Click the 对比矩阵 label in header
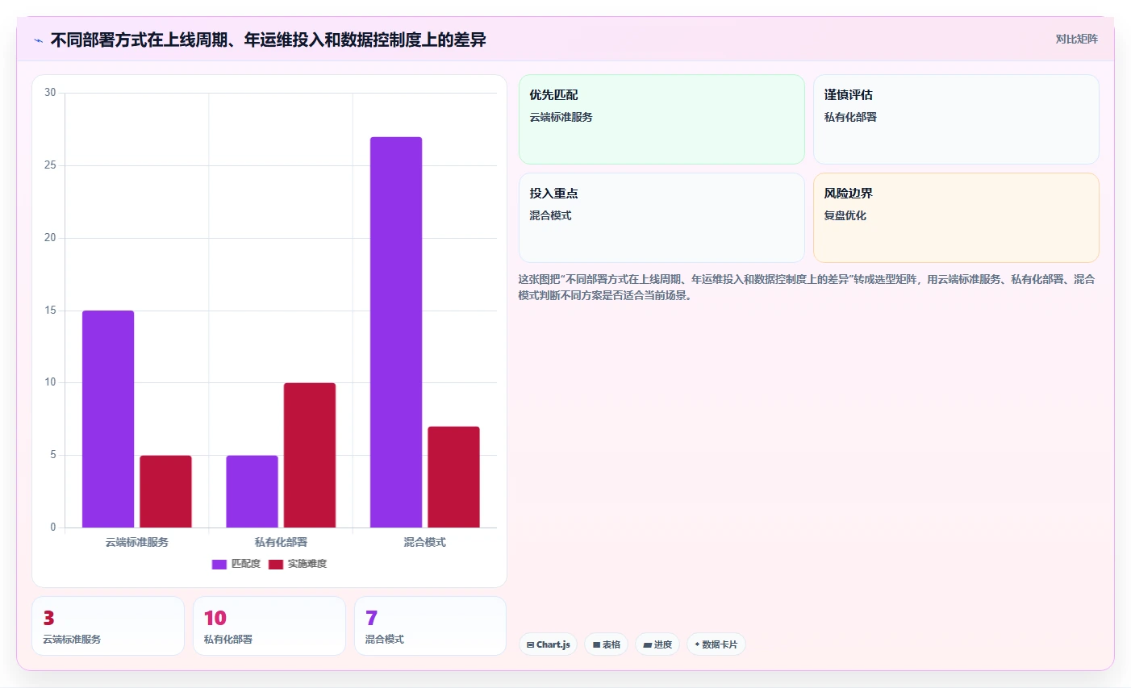 (1076, 39)
